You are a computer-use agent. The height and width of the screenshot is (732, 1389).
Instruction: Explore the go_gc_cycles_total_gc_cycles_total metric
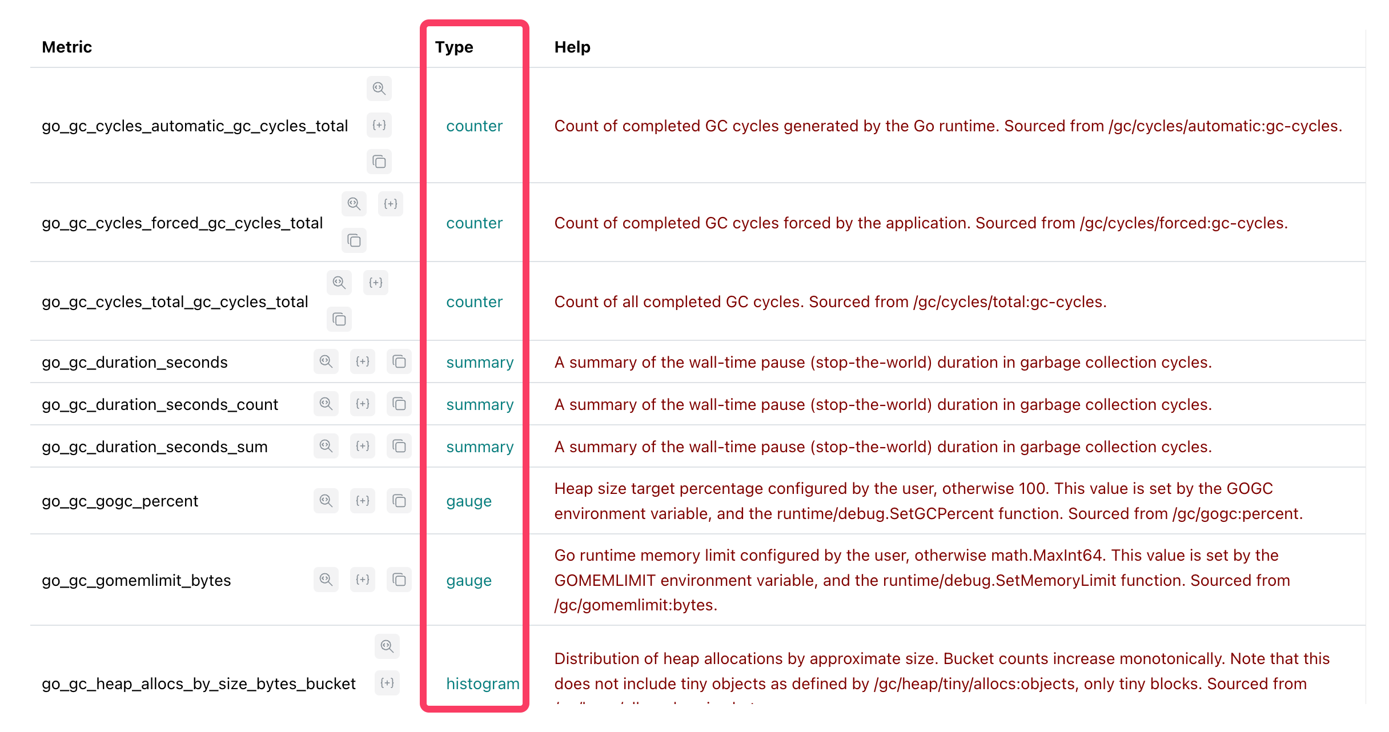tap(339, 283)
